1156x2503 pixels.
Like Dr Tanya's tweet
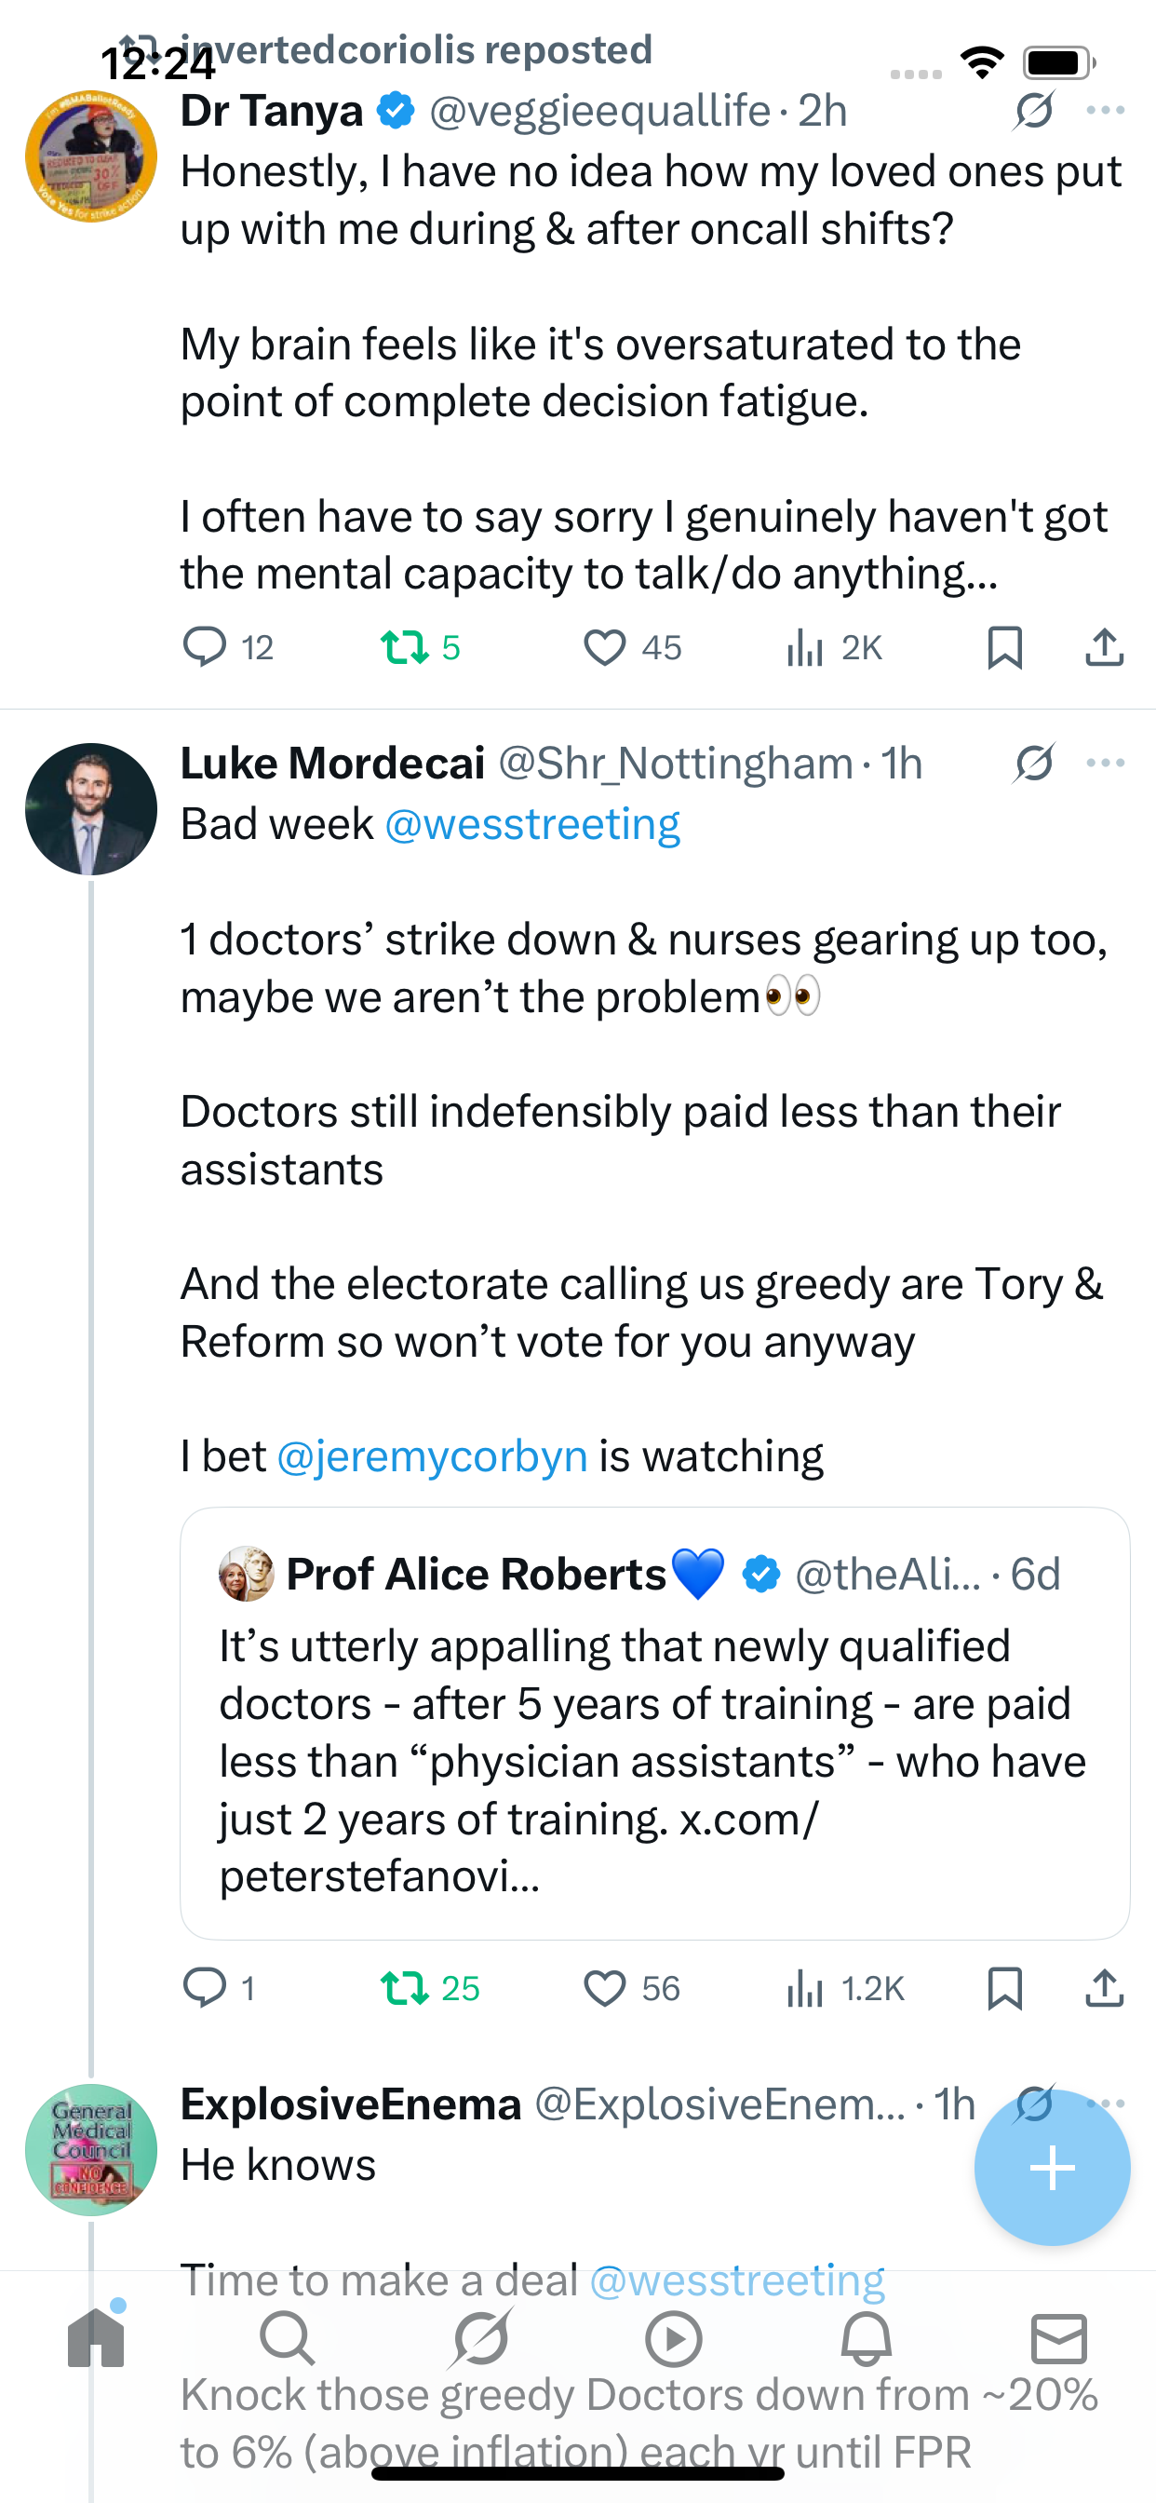[604, 647]
